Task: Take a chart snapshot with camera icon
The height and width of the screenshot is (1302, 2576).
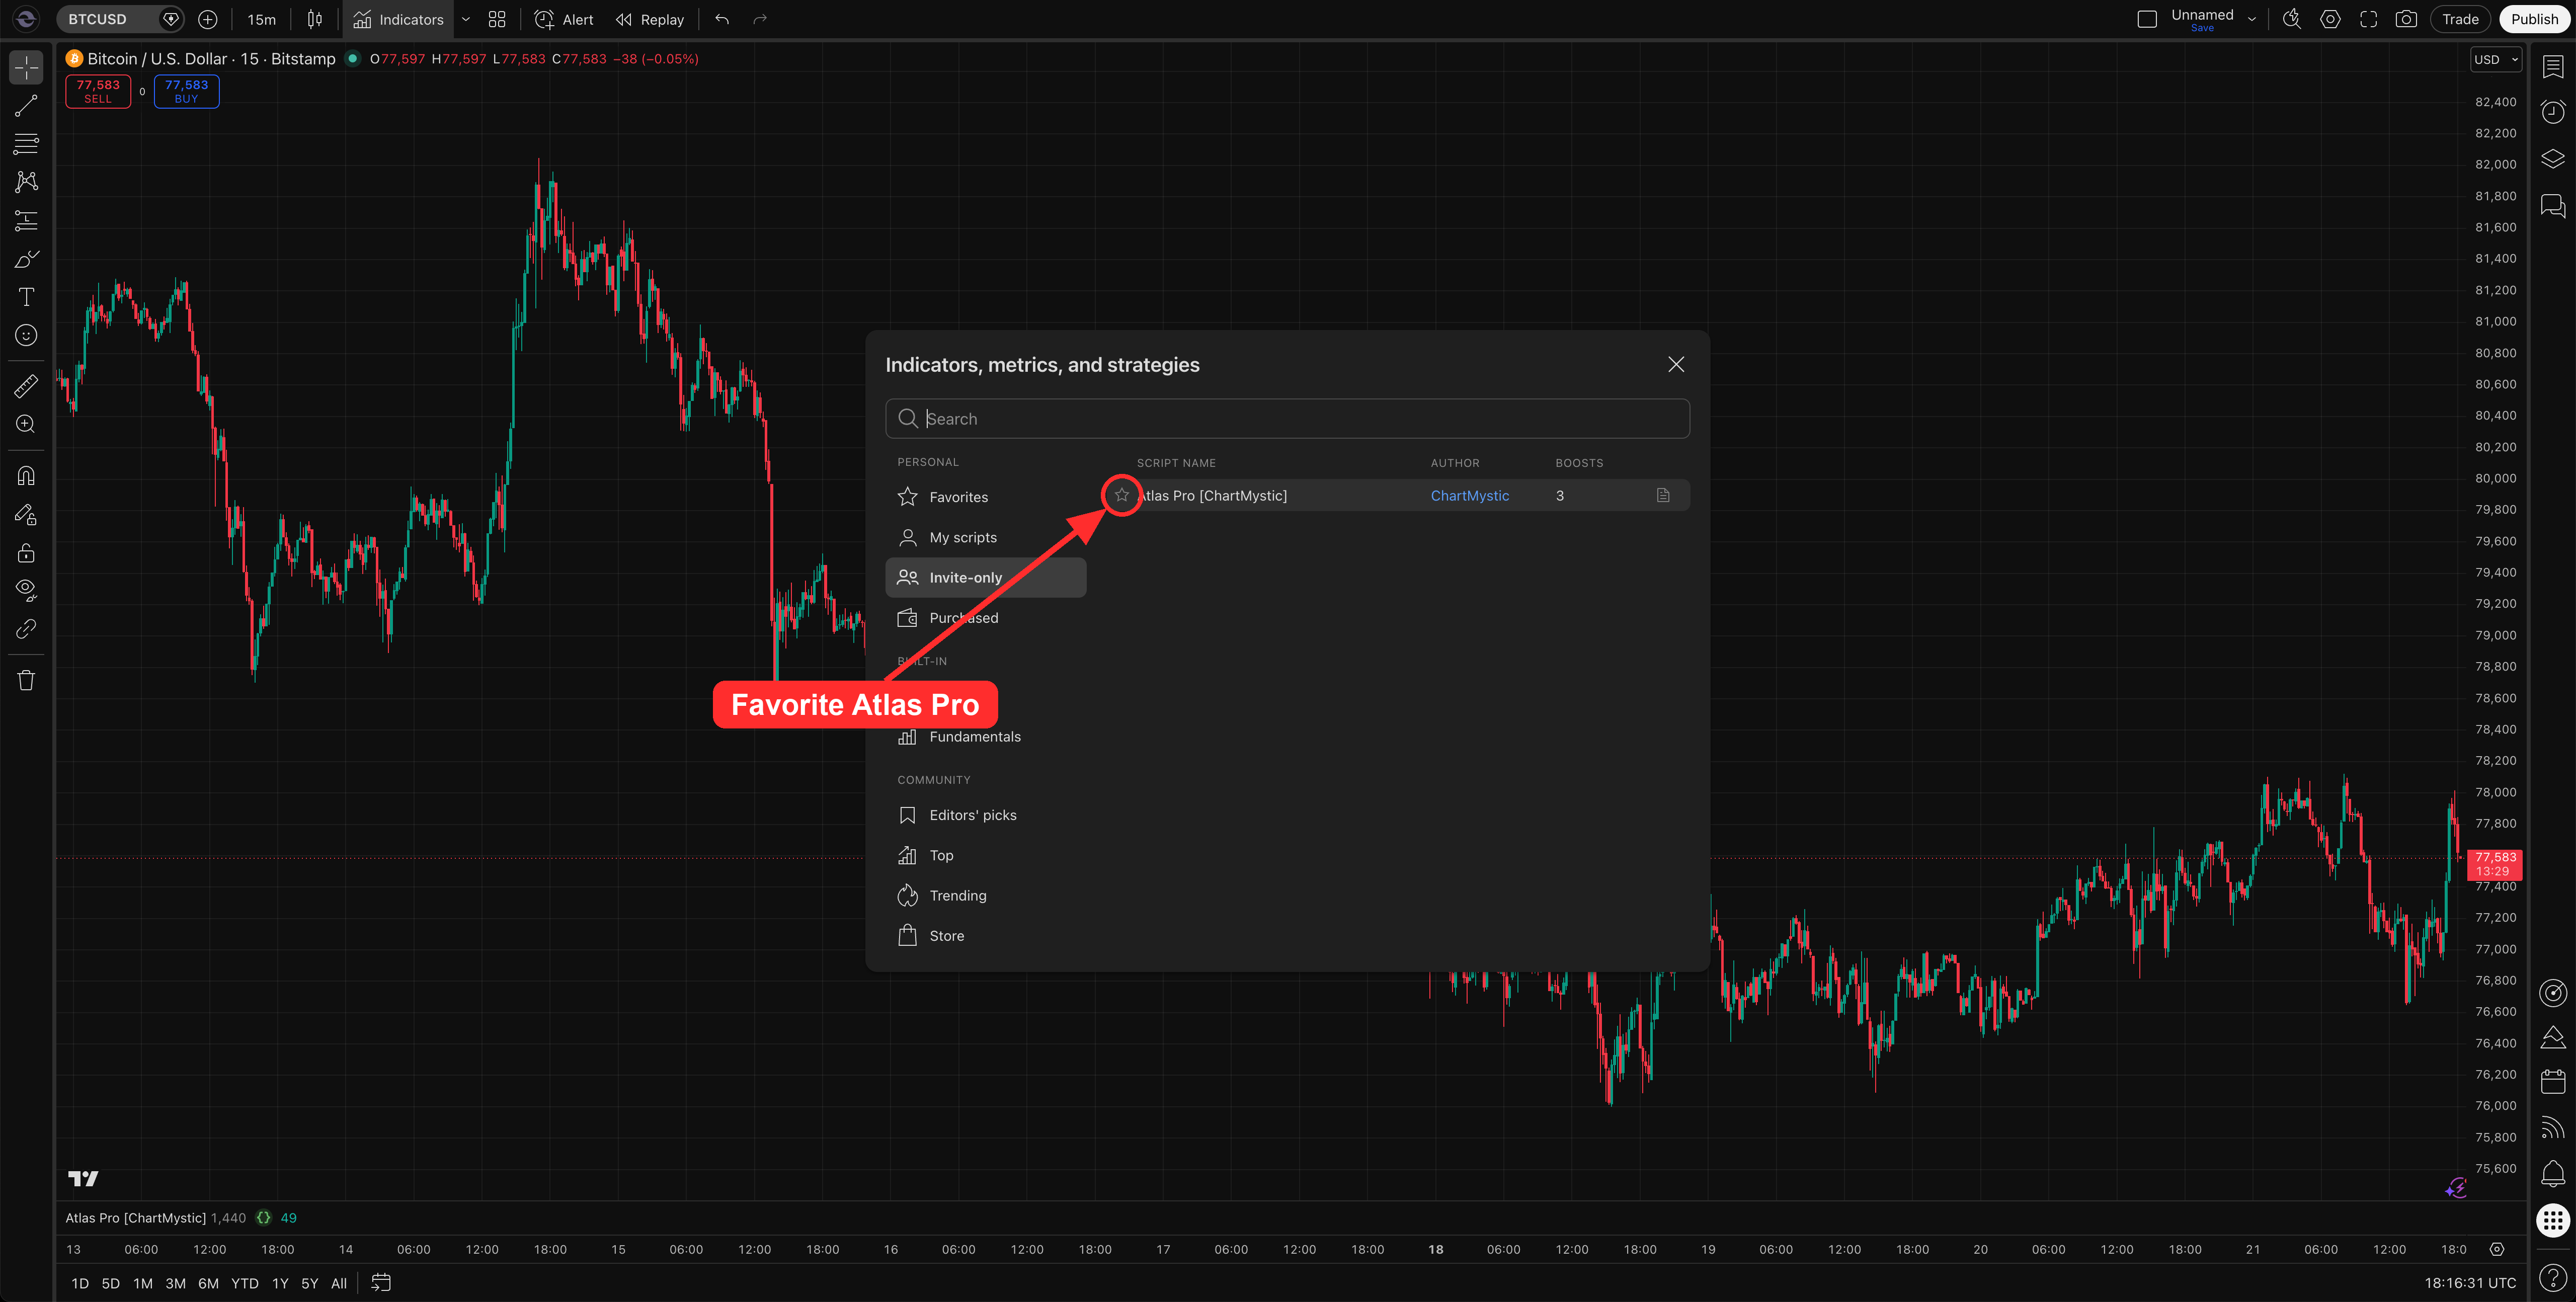Action: tap(2406, 19)
